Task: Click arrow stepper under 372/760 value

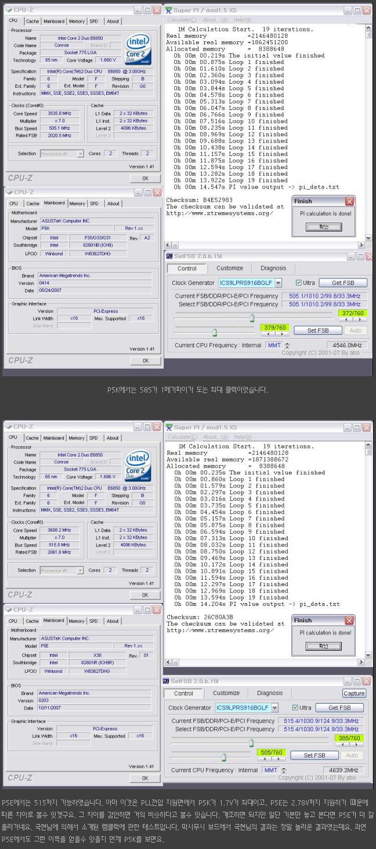Action: pos(352,320)
